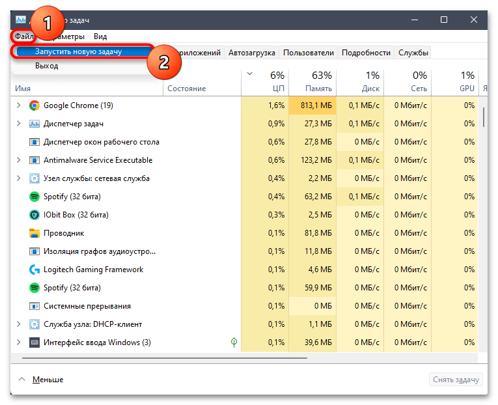Expand the Диспетчер задач process row
The width and height of the screenshot is (498, 405).
tap(18, 124)
